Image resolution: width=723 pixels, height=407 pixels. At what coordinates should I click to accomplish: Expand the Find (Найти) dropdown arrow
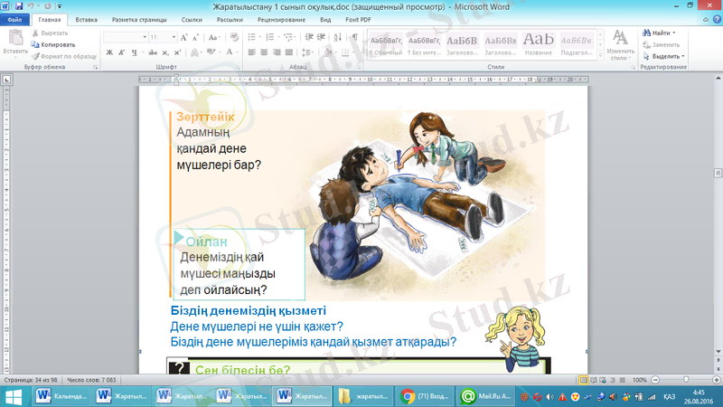[673, 33]
